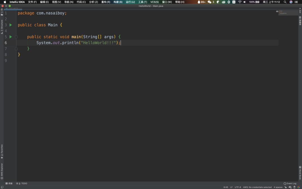Viewport: 302px width, 189px height.
Task: Open the TODO tool window
Action: pyautogui.click(x=22, y=183)
